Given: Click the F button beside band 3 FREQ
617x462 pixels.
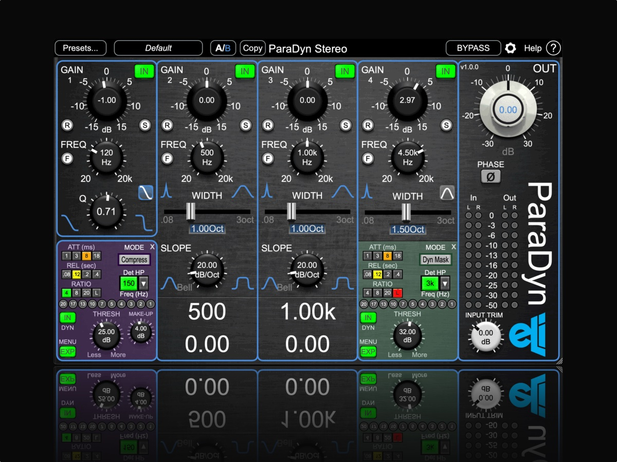Looking at the screenshot, I should point(267,159).
